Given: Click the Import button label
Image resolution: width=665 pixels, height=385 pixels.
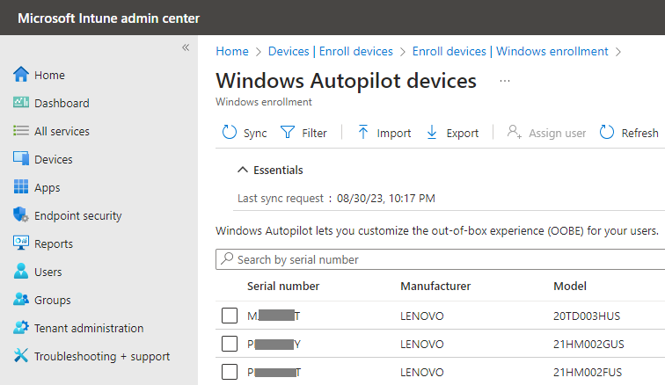Looking at the screenshot, I should click(x=393, y=133).
